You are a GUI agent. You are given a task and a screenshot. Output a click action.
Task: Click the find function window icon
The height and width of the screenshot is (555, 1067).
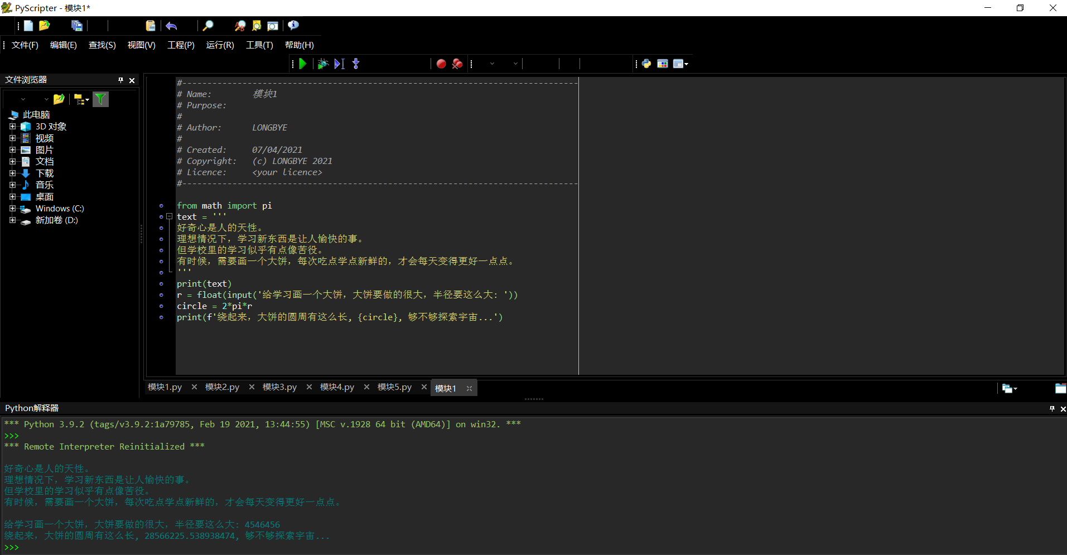coord(273,26)
